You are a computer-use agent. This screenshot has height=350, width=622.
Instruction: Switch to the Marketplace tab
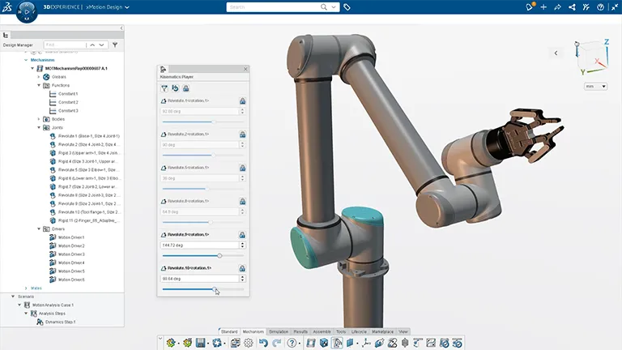[383, 331]
